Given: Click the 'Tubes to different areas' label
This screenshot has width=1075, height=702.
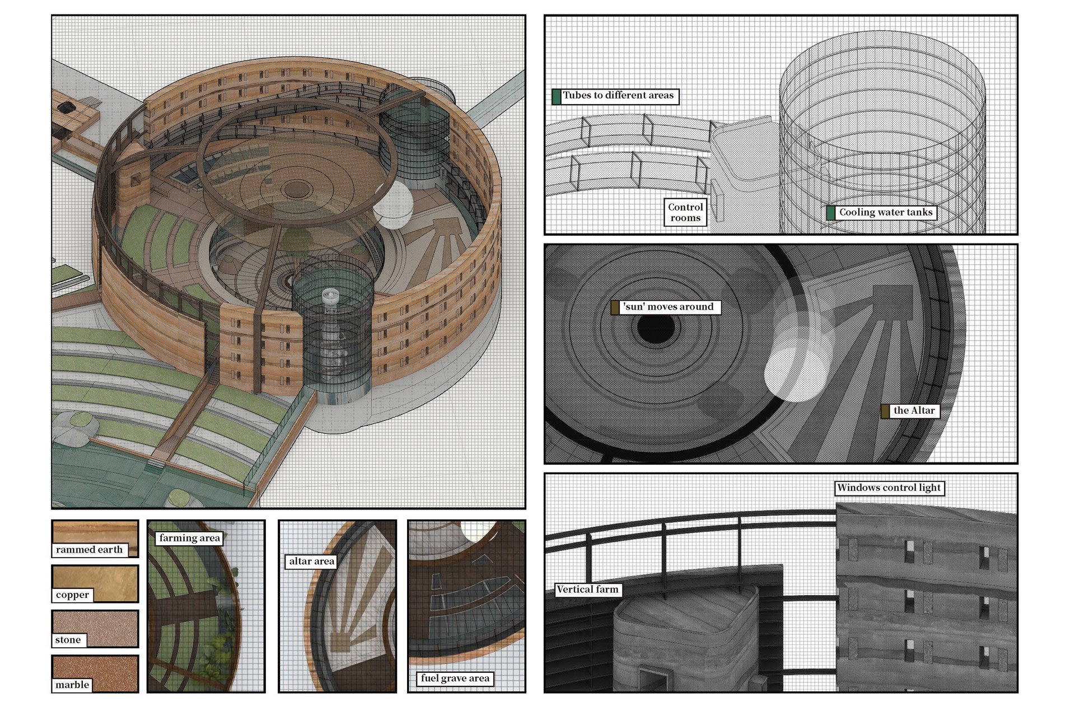Looking at the screenshot, I should click(620, 96).
